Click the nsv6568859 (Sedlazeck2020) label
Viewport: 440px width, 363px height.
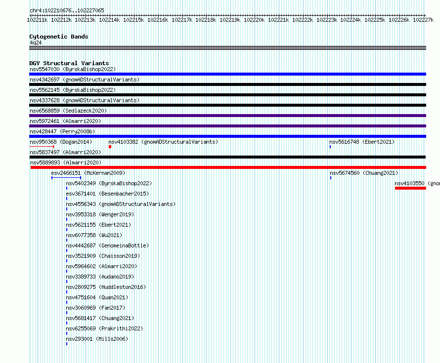(68, 111)
